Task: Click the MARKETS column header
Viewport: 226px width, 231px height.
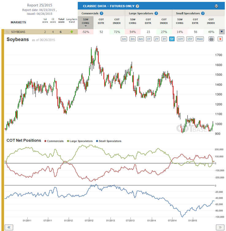Action: pyautogui.click(x=18, y=22)
